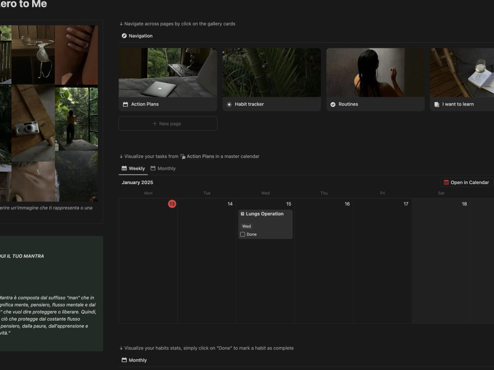This screenshot has height=370, width=494.
Task: Switch to the Monthly calendar tab
Action: 163,168
